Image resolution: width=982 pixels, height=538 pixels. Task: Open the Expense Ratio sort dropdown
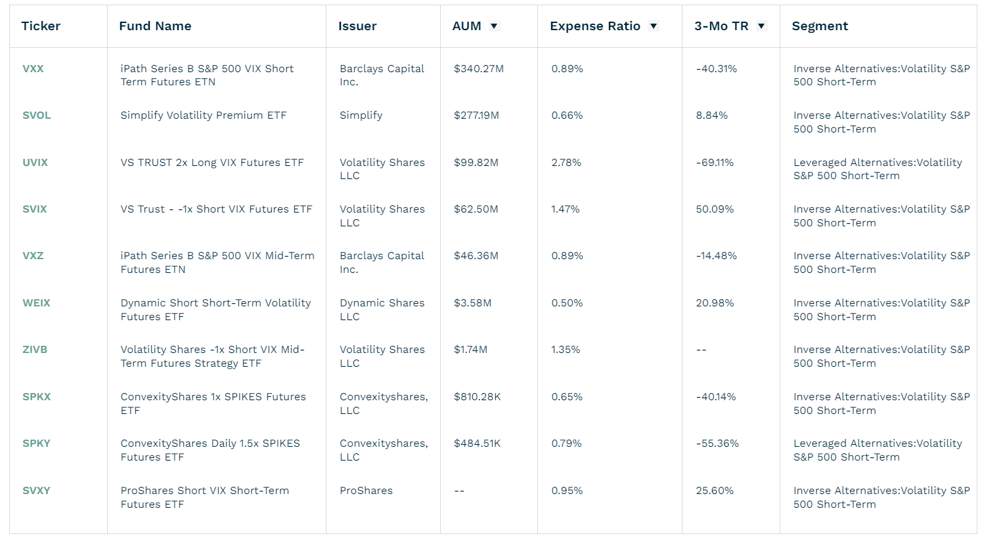click(x=654, y=26)
